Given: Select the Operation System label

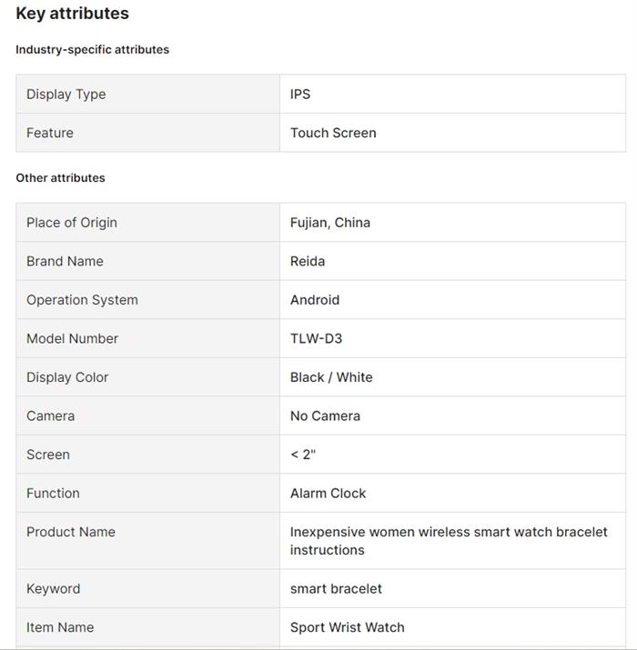Looking at the screenshot, I should click(82, 300).
